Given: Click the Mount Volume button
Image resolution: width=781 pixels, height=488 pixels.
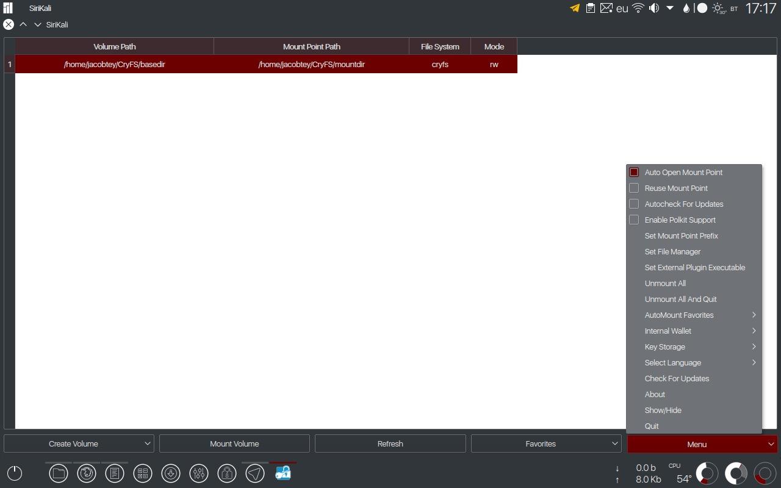Looking at the screenshot, I should click(234, 444).
